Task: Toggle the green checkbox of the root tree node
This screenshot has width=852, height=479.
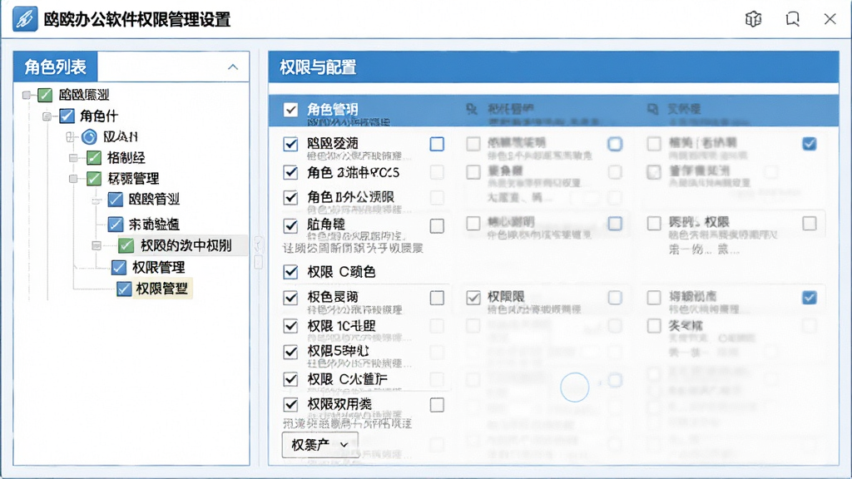Action: (45, 95)
